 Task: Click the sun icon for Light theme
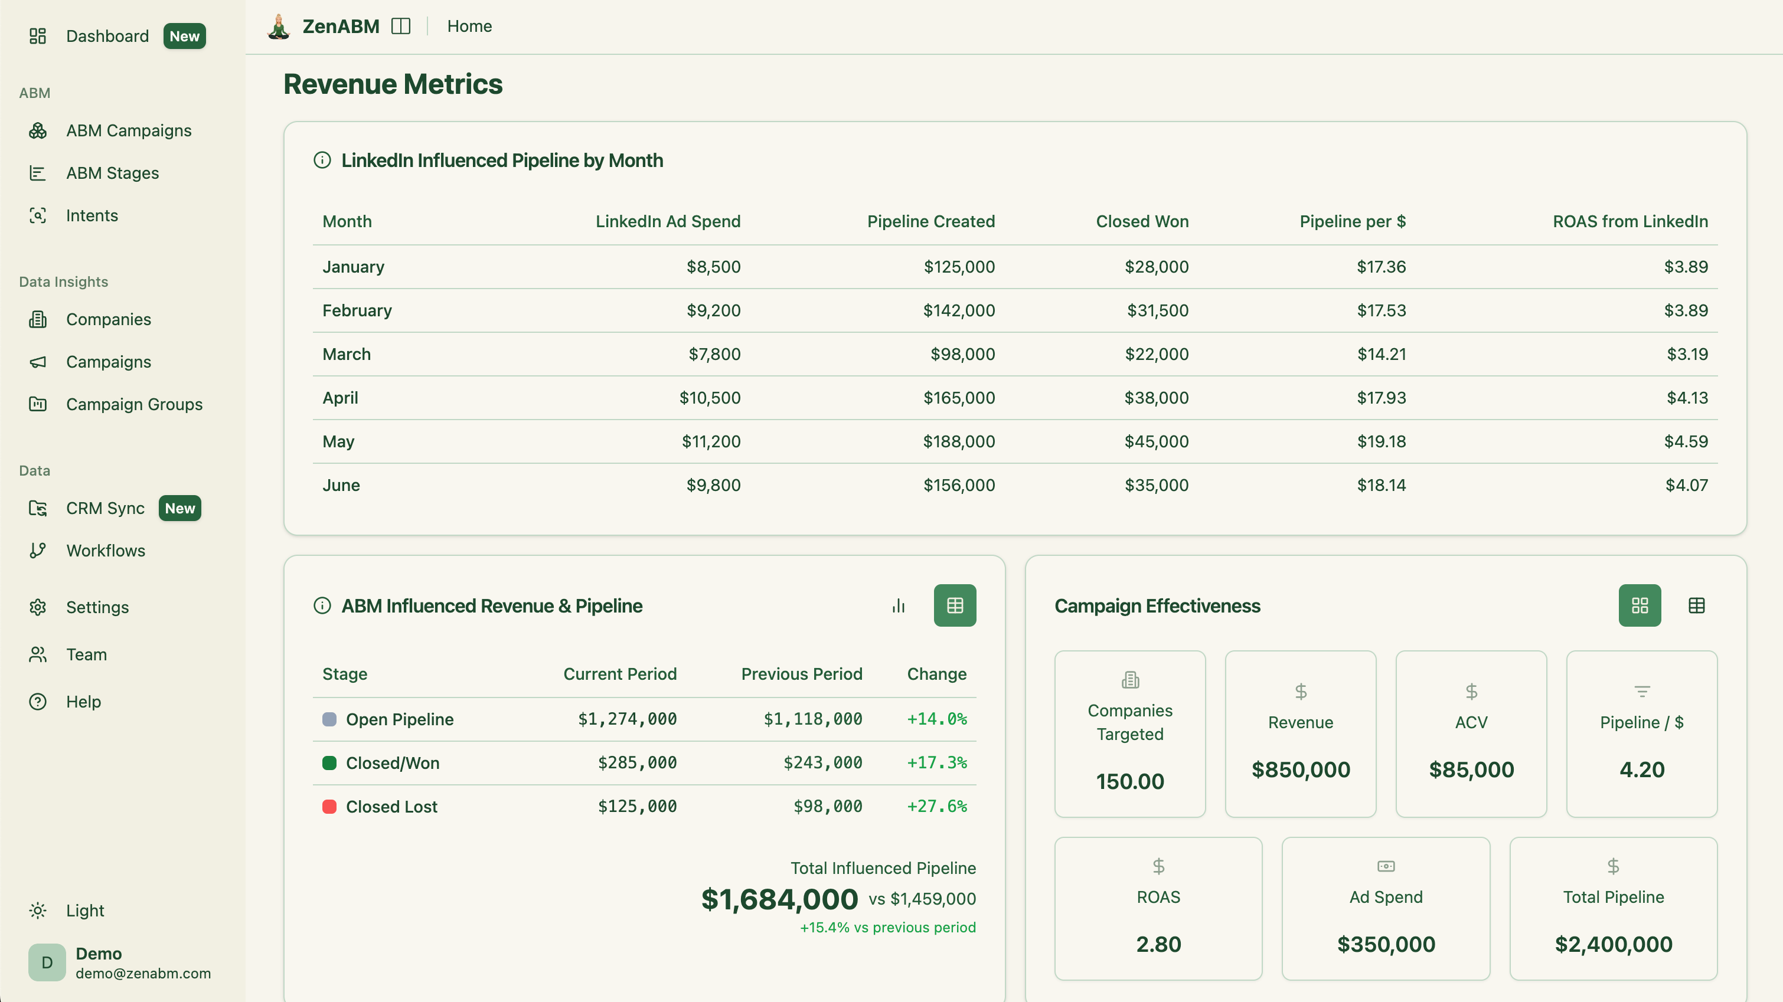pos(37,910)
